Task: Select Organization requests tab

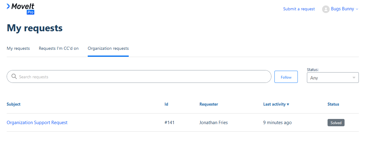Action: click(108, 48)
